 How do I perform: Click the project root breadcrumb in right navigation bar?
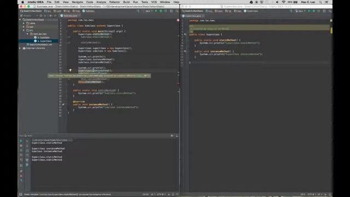click(192, 11)
